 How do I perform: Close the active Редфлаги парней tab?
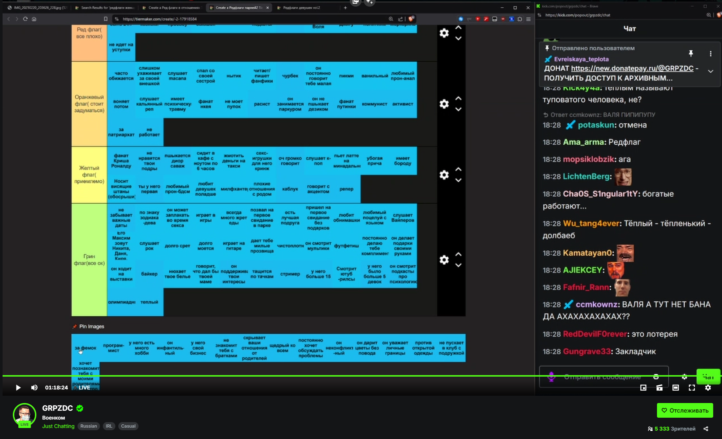pos(267,8)
